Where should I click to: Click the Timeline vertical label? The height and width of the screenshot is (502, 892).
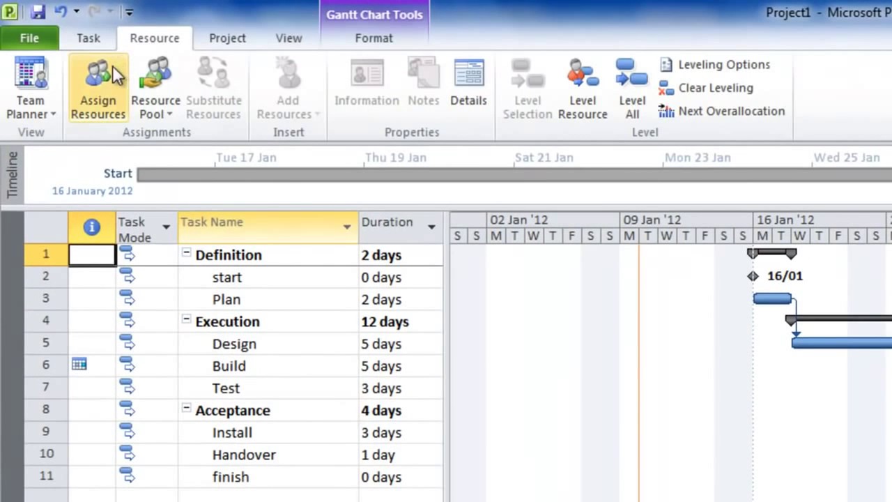click(12, 174)
